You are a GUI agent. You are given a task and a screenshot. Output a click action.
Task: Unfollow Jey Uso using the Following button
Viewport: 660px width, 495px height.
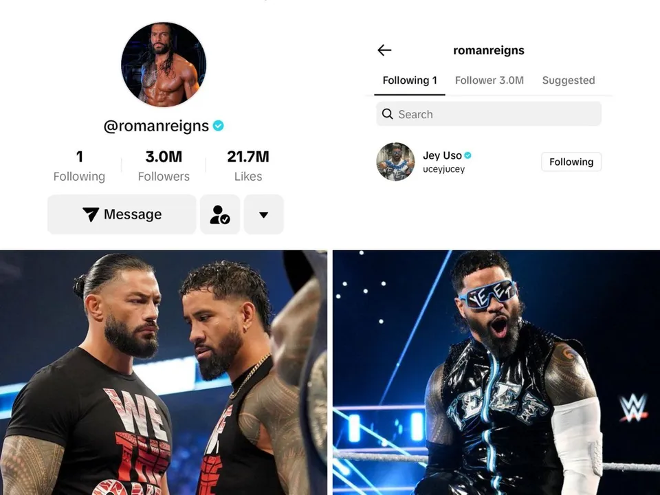coord(571,162)
